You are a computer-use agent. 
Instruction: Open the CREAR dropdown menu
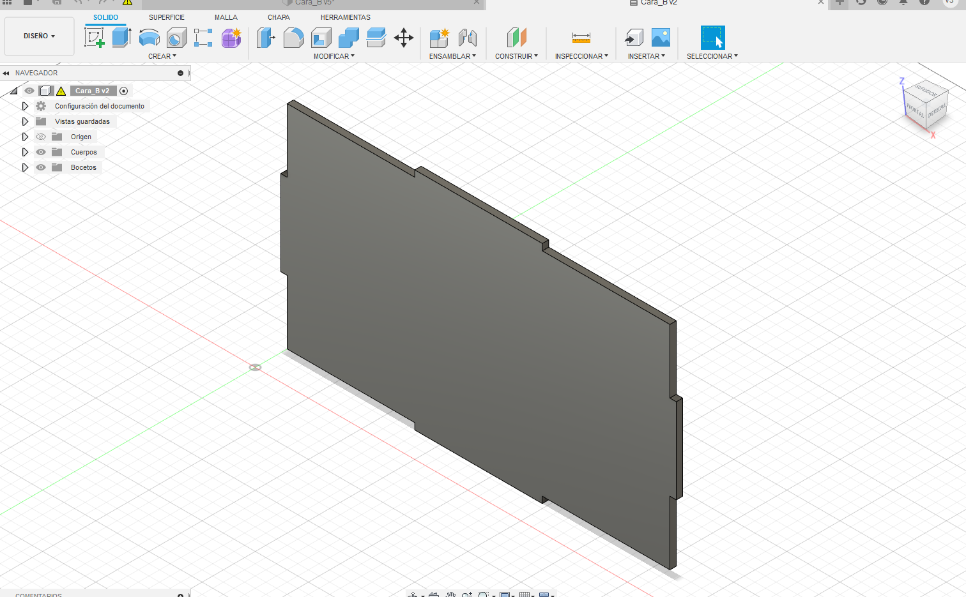click(x=162, y=56)
